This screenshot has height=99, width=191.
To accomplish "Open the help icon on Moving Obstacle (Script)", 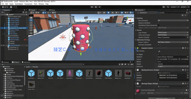I will coord(183,70).
